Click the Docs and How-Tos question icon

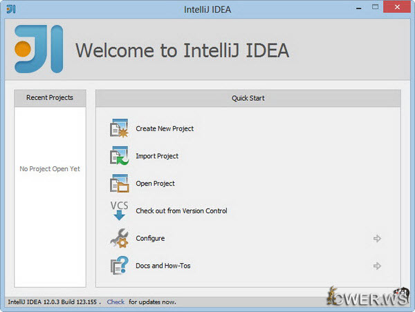coord(120,266)
